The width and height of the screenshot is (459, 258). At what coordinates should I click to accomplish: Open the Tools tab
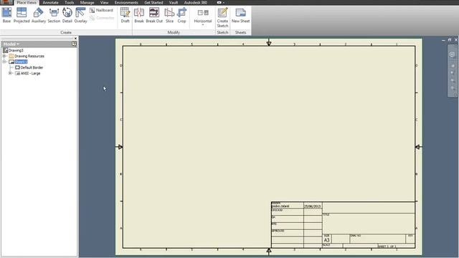(x=69, y=2)
